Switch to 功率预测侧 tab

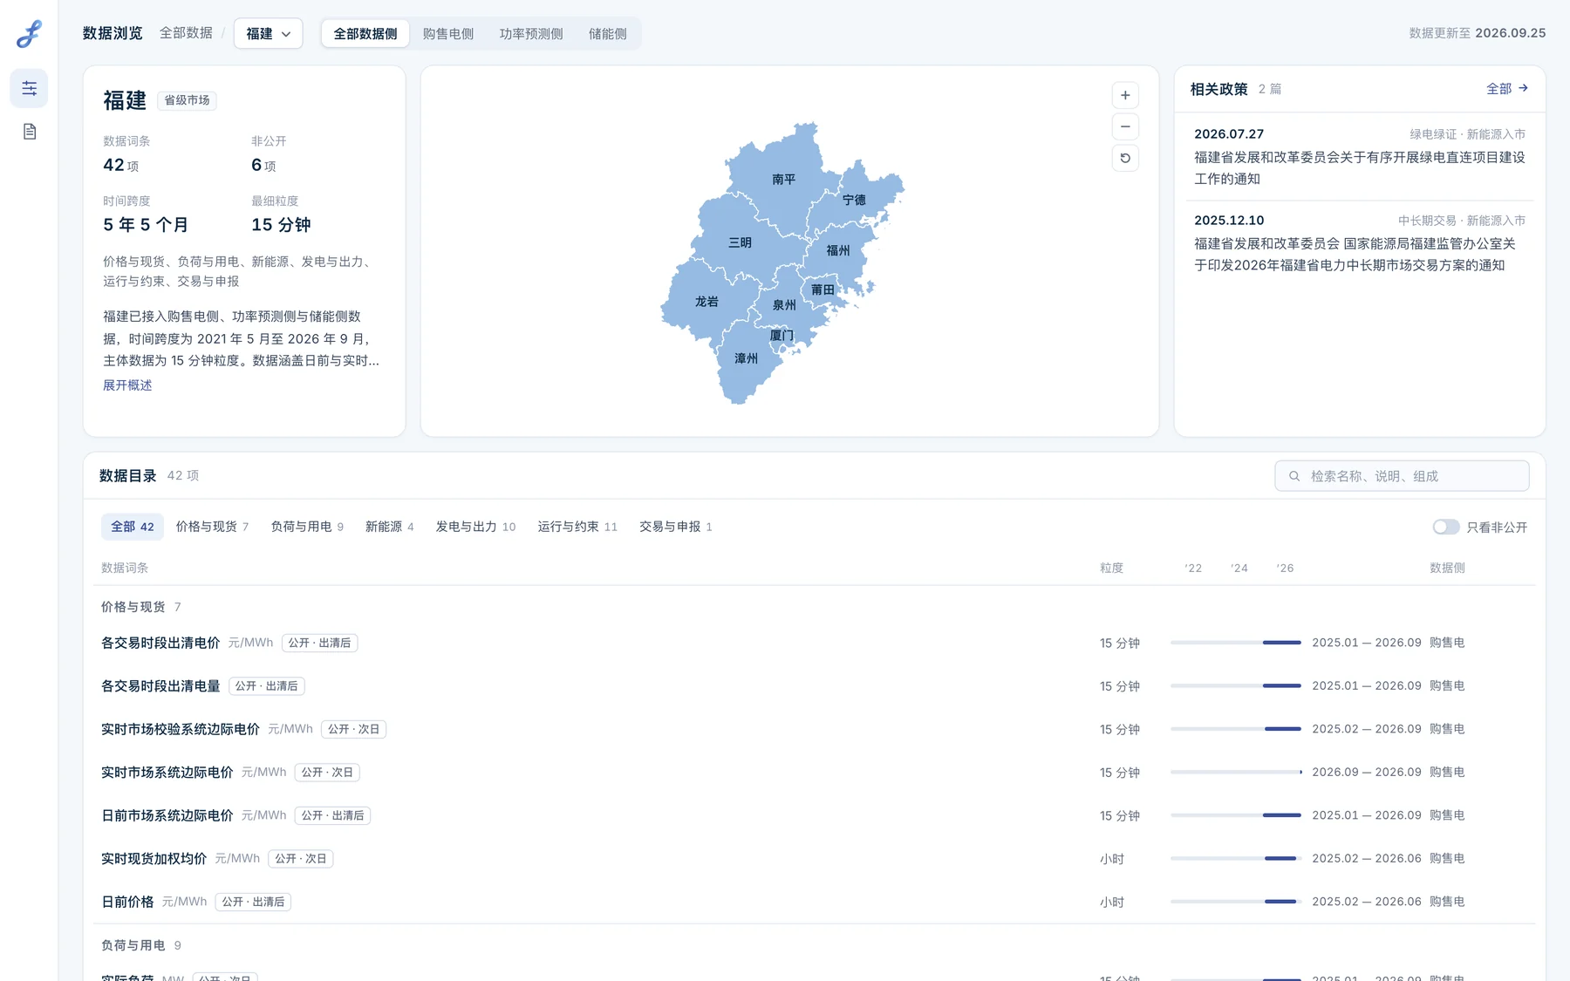[531, 33]
